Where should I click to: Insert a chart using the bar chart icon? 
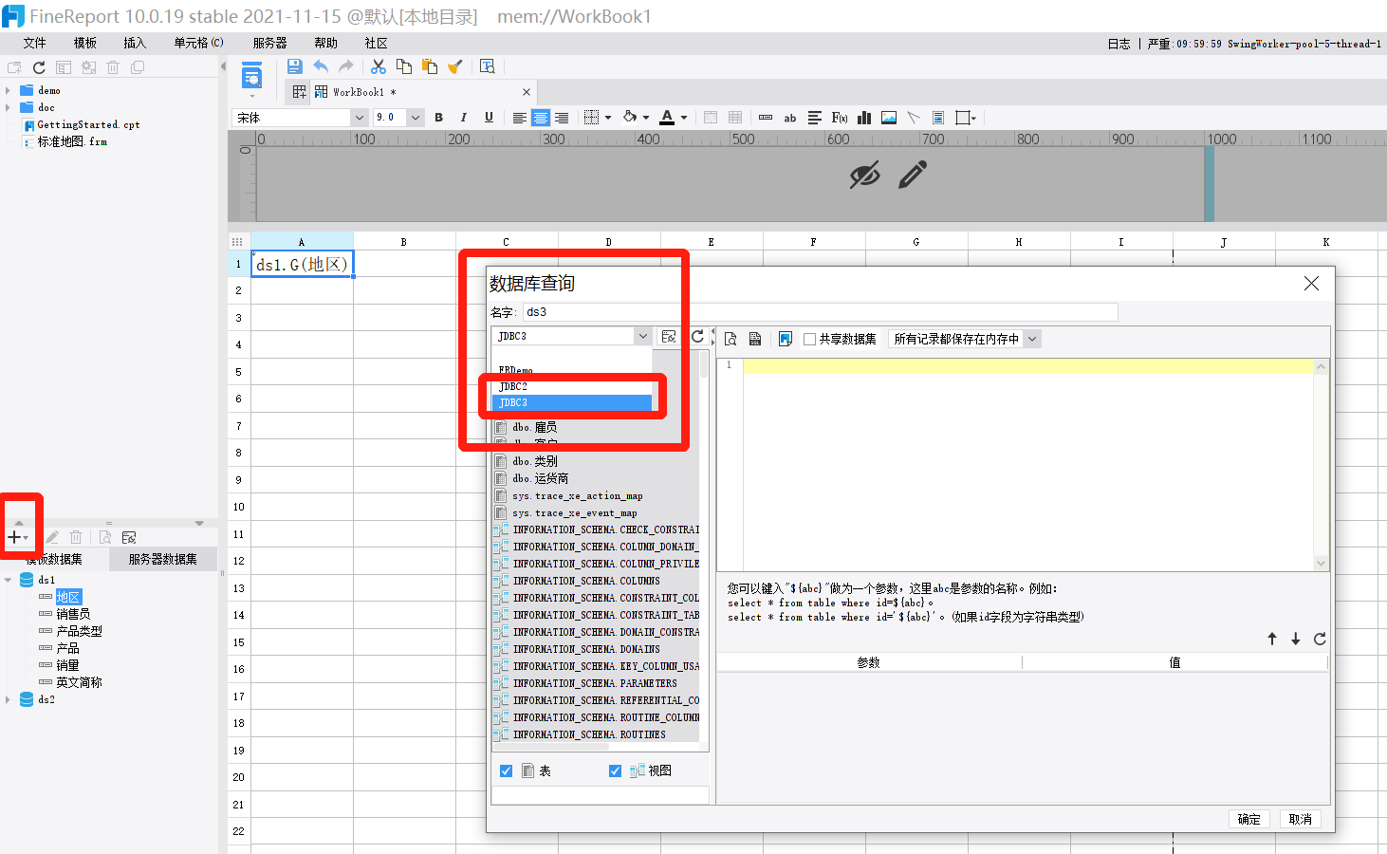[x=863, y=117]
